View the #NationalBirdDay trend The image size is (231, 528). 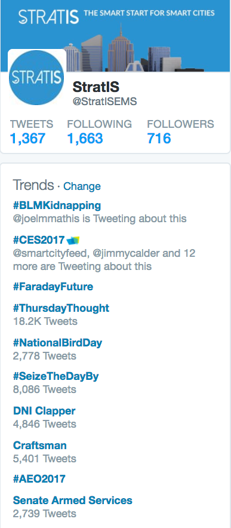point(57,343)
